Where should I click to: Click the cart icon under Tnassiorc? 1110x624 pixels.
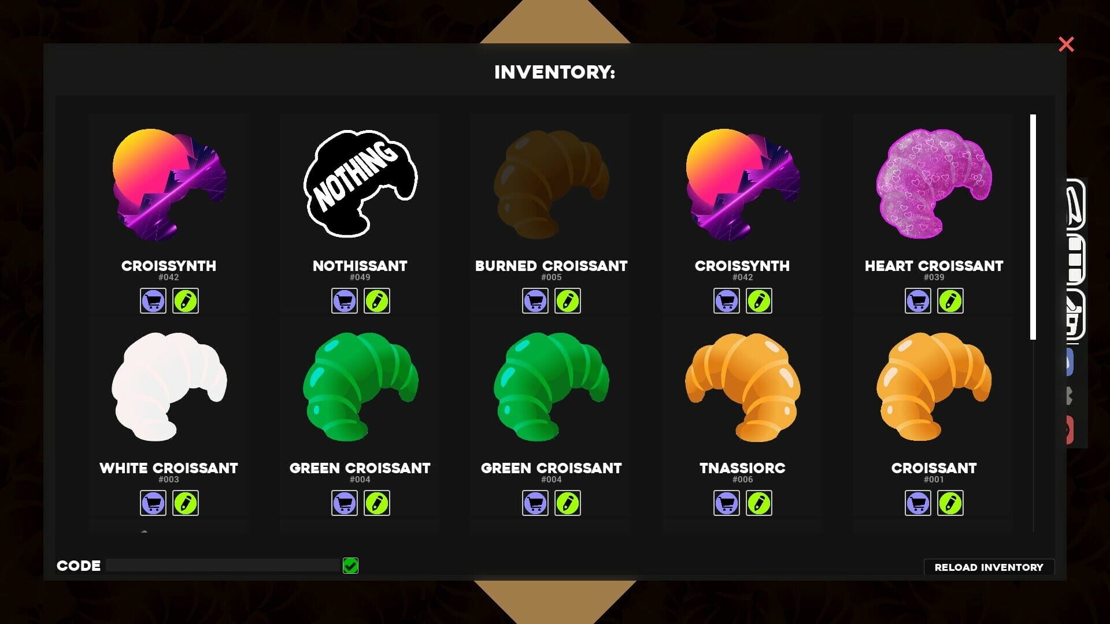(x=727, y=503)
